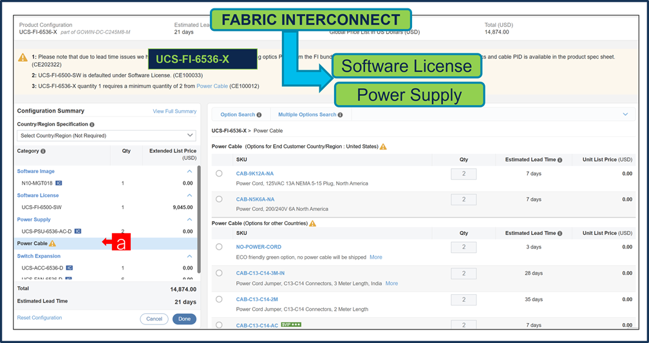
Task: Click quantity field for CAB-9K12A-NA
Action: coord(464,174)
